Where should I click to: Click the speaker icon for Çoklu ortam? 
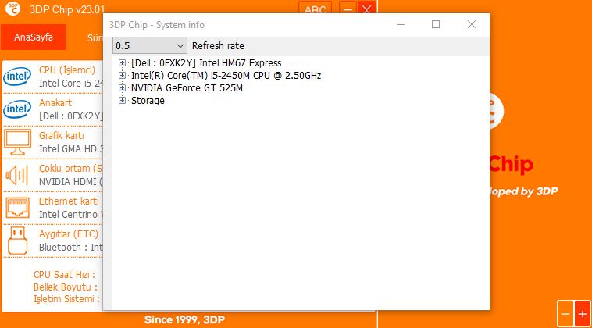tap(17, 175)
